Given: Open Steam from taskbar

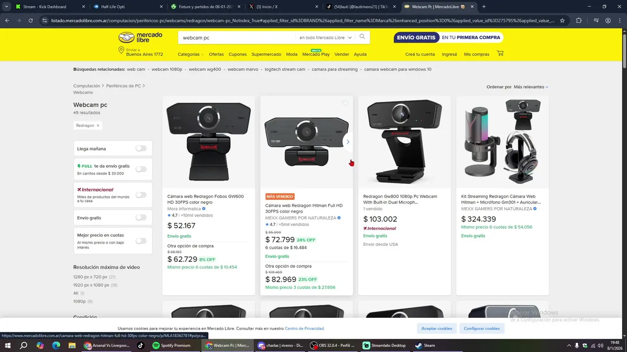Looking at the screenshot, I should pyautogui.click(x=425, y=345).
